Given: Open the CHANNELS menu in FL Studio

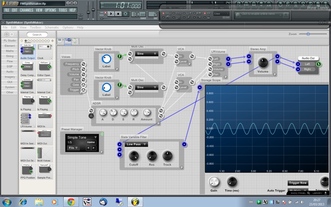Looking at the screenshot, I should 26,10.
